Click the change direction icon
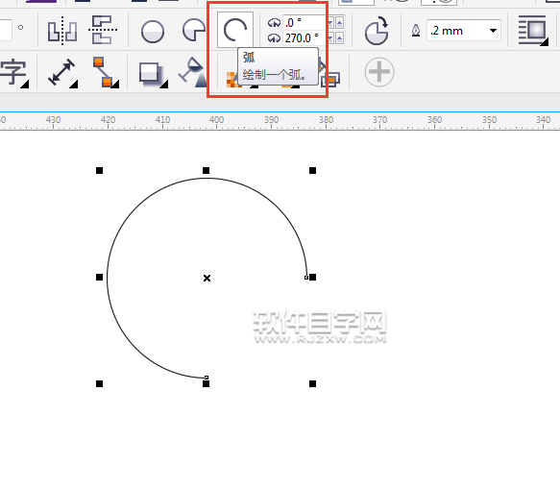560x489 pixels. pyautogui.click(x=377, y=31)
